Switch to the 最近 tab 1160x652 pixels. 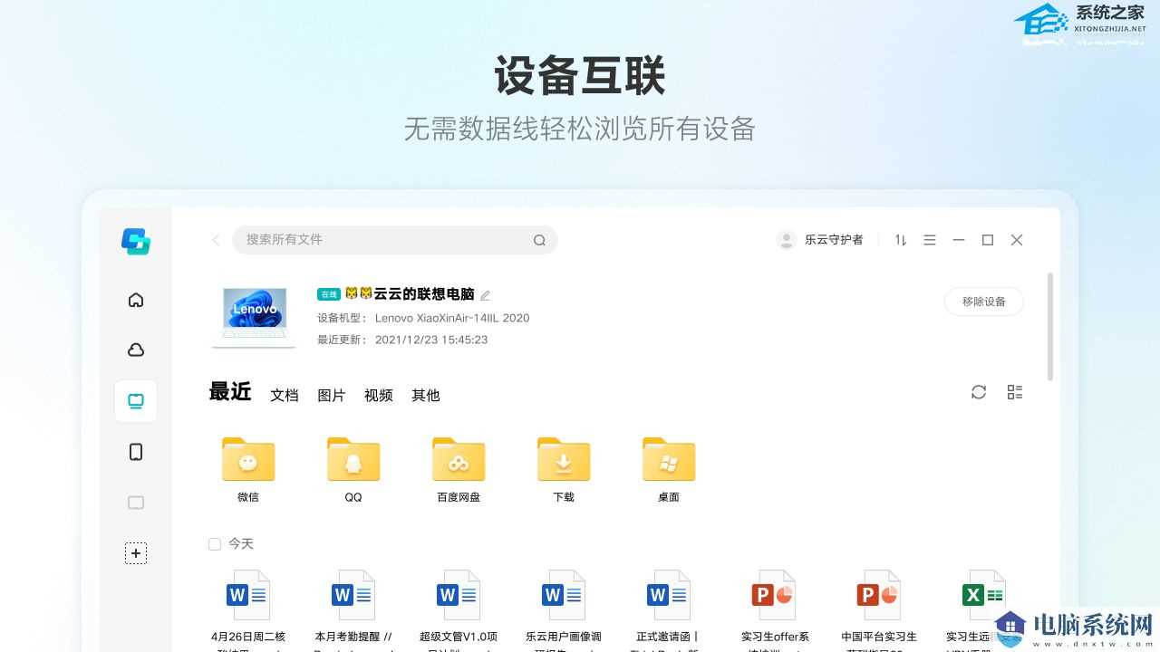click(x=230, y=391)
